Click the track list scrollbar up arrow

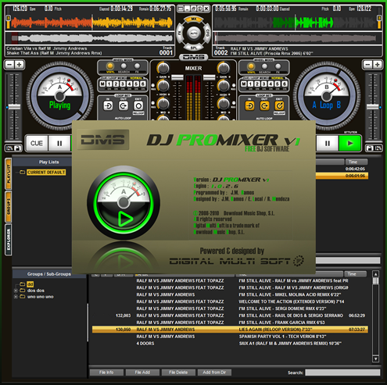375,274
